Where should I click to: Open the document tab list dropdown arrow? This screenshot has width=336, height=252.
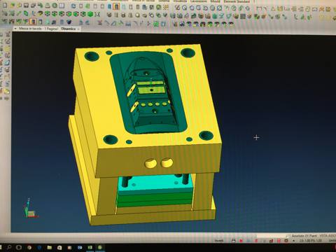click(x=15, y=29)
